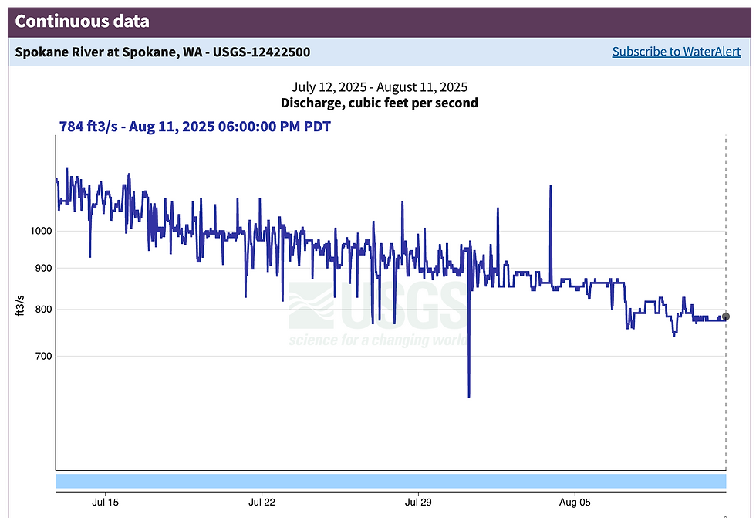
Task: Click the 1000 y-axis tick label
Action: tap(41, 231)
